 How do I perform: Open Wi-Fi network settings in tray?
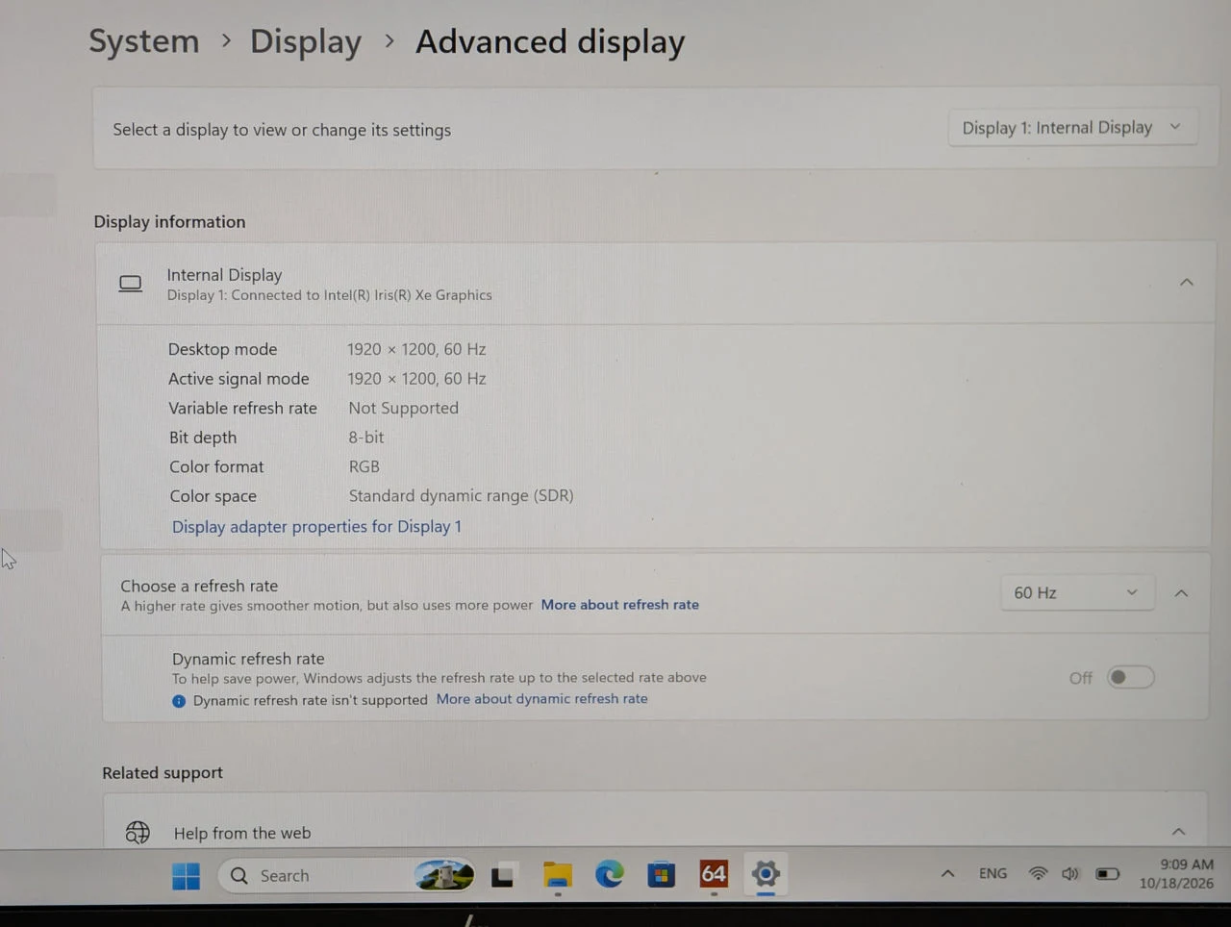pos(1038,873)
